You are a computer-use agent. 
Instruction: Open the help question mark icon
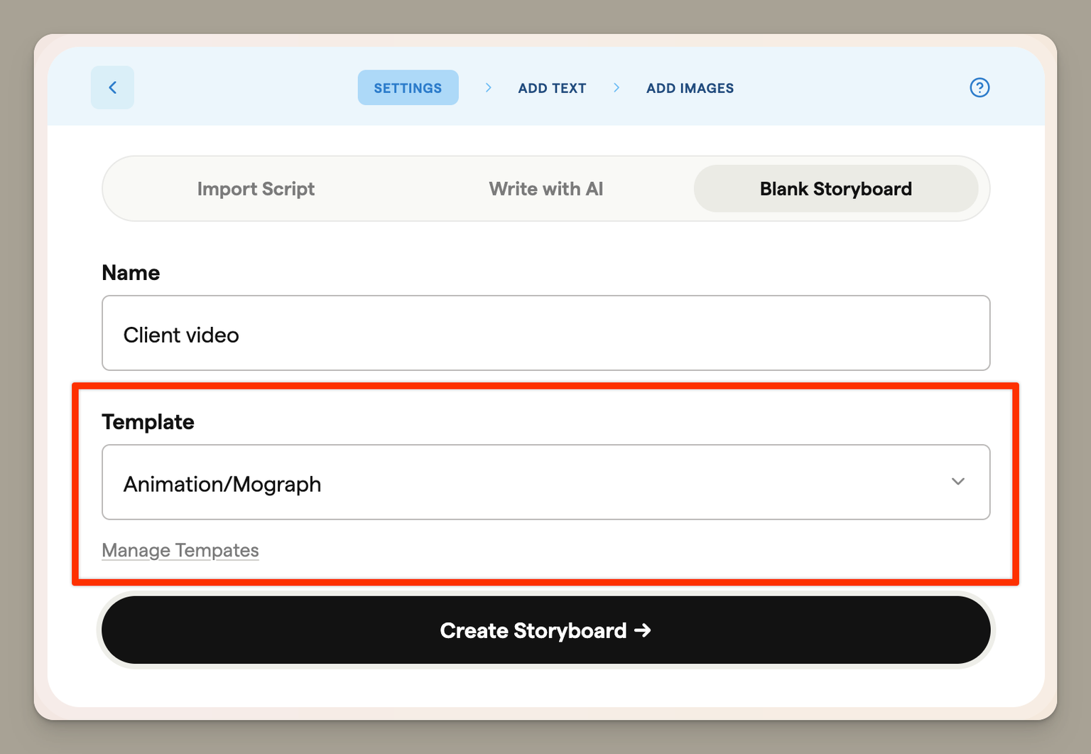point(979,87)
